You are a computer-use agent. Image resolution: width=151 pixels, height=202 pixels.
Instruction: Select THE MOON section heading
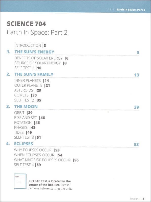click(26, 107)
